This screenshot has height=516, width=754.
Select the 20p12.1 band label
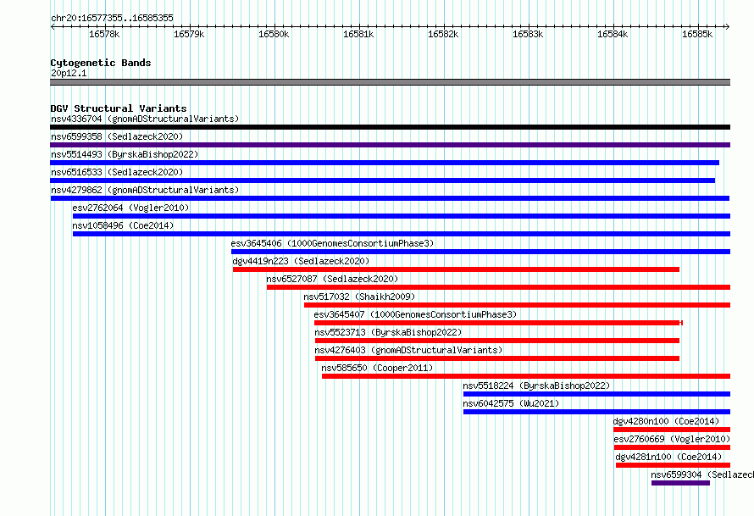click(x=69, y=73)
